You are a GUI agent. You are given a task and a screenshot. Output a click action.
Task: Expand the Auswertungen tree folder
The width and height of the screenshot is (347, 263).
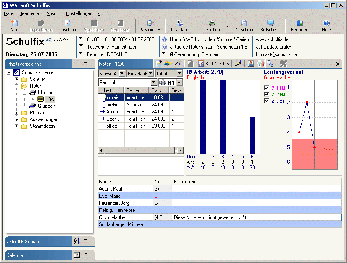(17, 119)
